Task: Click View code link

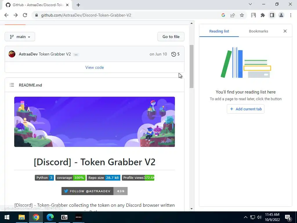Action: (95, 67)
